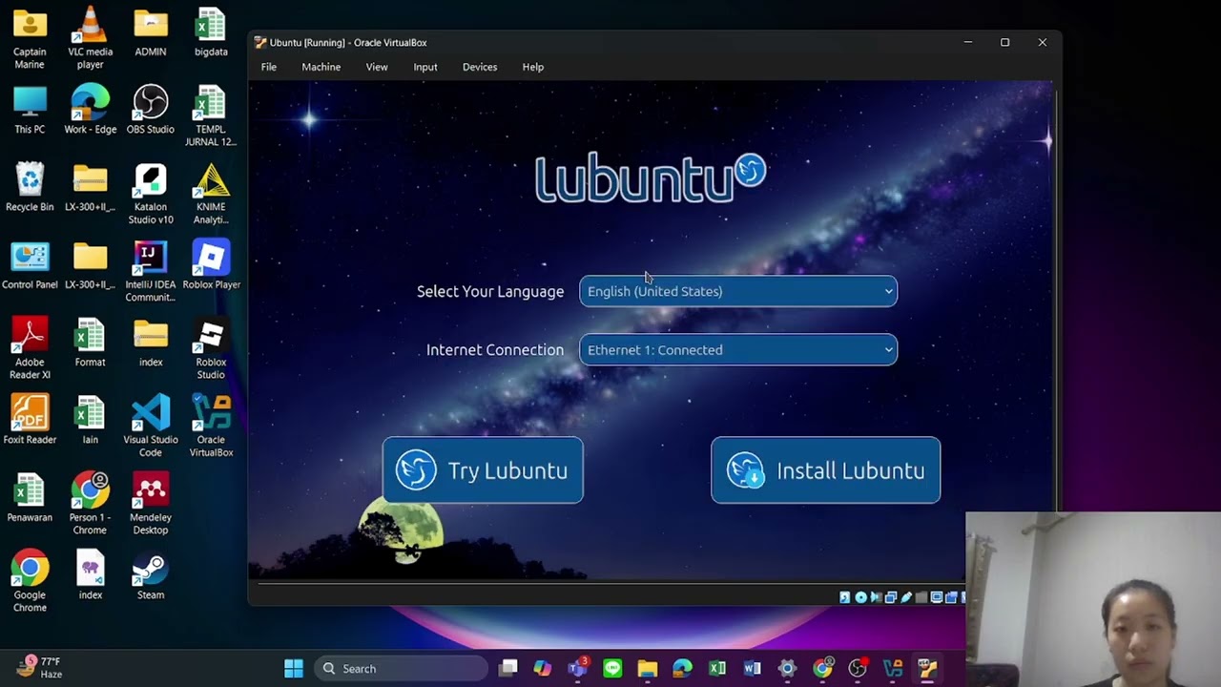The height and width of the screenshot is (687, 1221).
Task: Select the Person 1 - Chrome desktop shortcut
Action: tap(91, 504)
